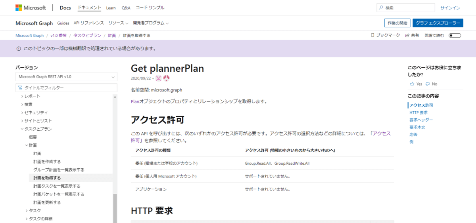Viewport: 476px width, 223px height.
Task: Click the search magnifier icon
Action: tap(381, 8)
